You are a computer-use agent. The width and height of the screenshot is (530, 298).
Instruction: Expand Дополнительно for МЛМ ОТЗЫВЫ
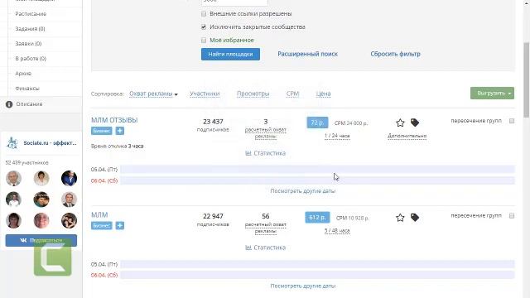407,136
